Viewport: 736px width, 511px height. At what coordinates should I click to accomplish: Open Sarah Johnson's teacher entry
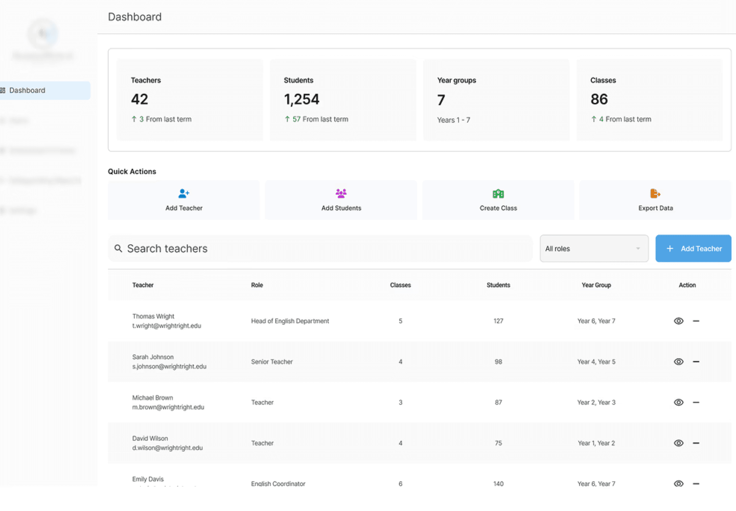point(153,357)
